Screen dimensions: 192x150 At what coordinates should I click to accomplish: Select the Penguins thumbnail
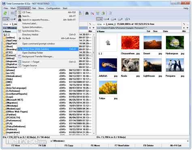pos(175,65)
